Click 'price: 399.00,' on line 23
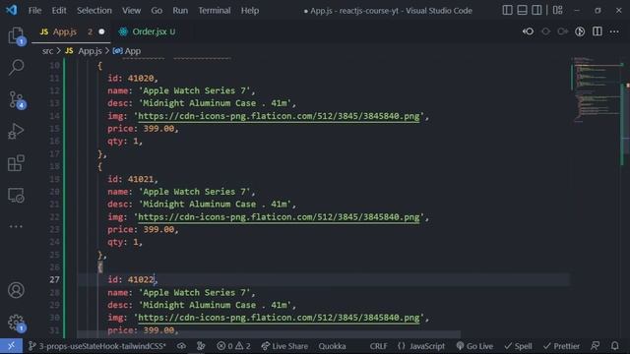Image resolution: width=630 pixels, height=354 pixels. click(x=143, y=229)
